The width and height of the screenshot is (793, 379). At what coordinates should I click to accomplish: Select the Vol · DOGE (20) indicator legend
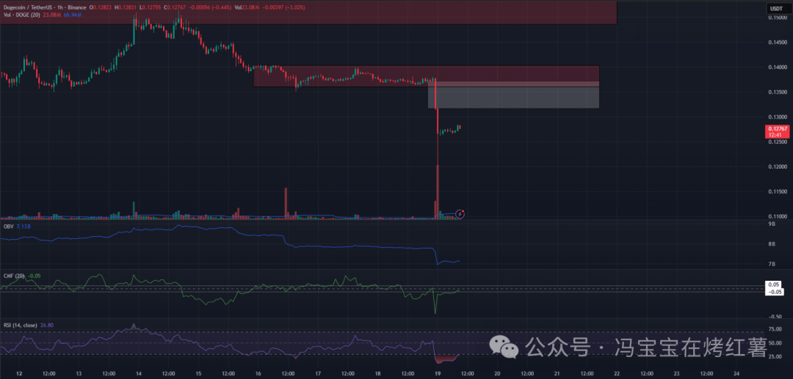[x=20, y=15]
